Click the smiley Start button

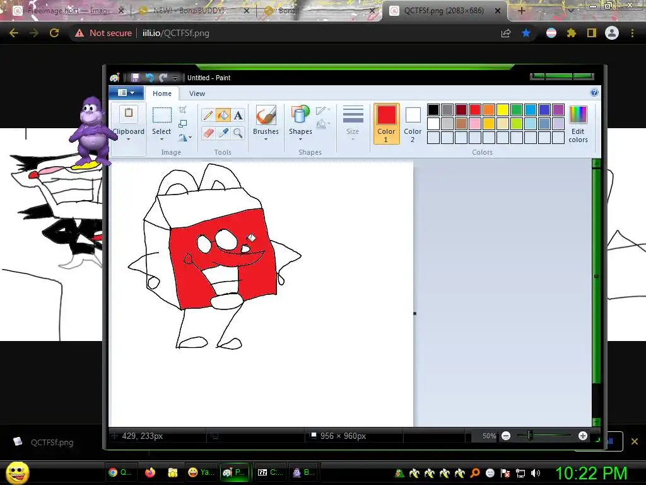pyautogui.click(x=18, y=472)
